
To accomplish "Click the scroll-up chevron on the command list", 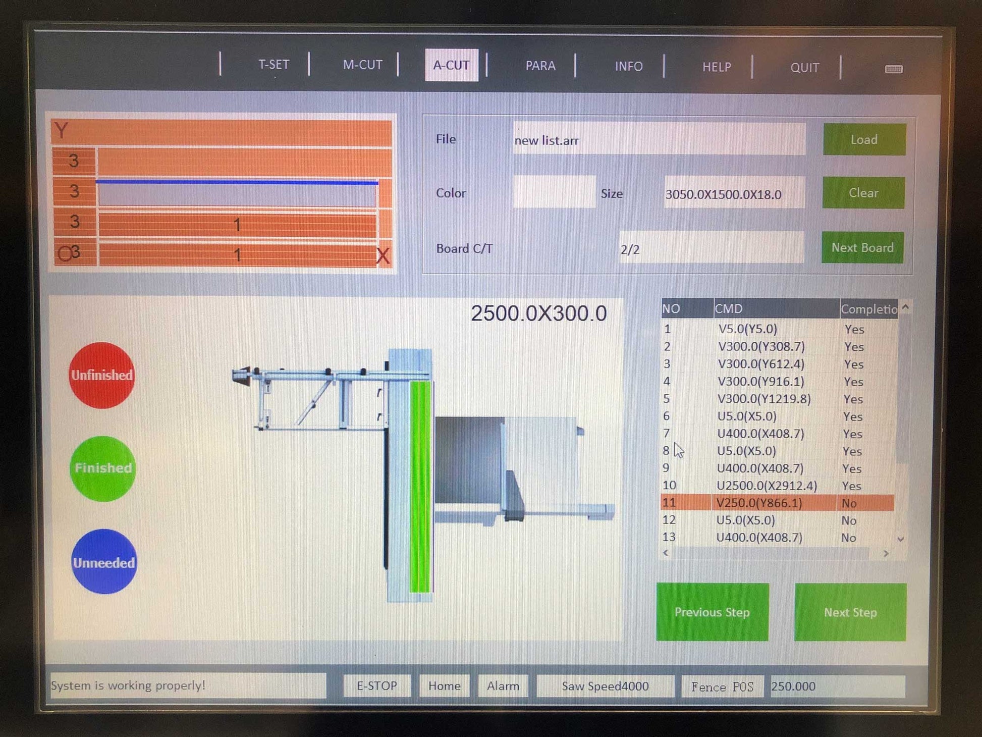I will tap(905, 307).
